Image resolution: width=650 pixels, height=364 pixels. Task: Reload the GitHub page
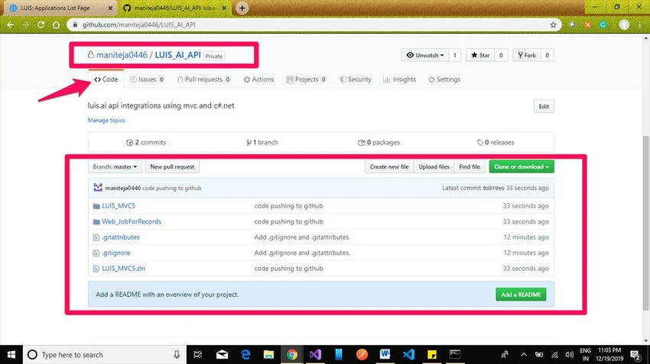41,25
